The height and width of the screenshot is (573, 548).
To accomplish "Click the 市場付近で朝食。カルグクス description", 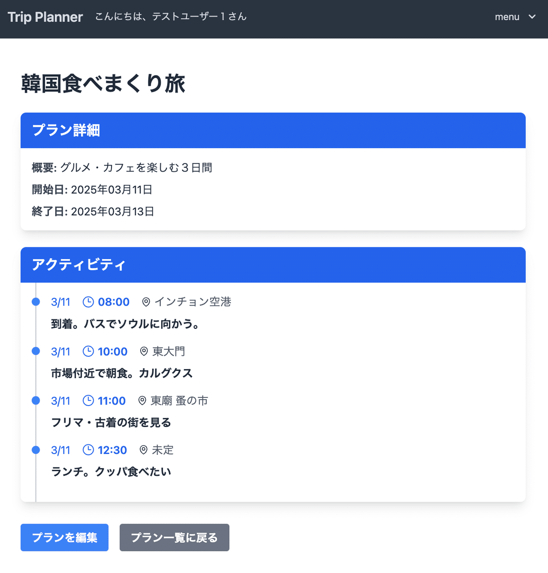I will pyautogui.click(x=122, y=373).
